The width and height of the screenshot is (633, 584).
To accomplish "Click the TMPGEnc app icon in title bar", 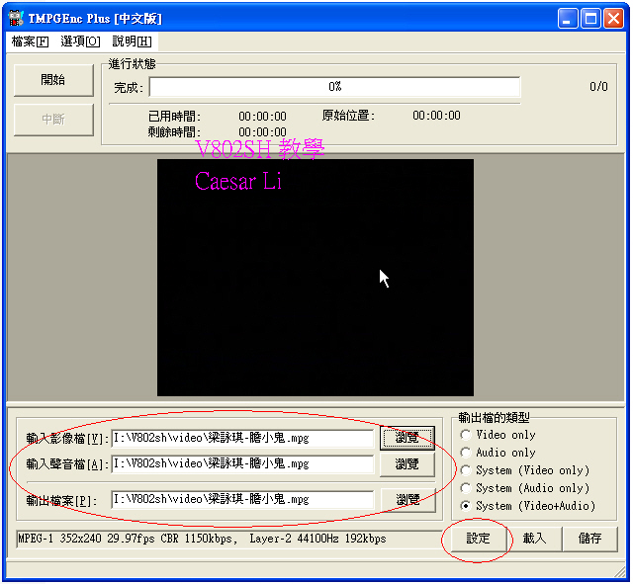I will click(x=15, y=18).
